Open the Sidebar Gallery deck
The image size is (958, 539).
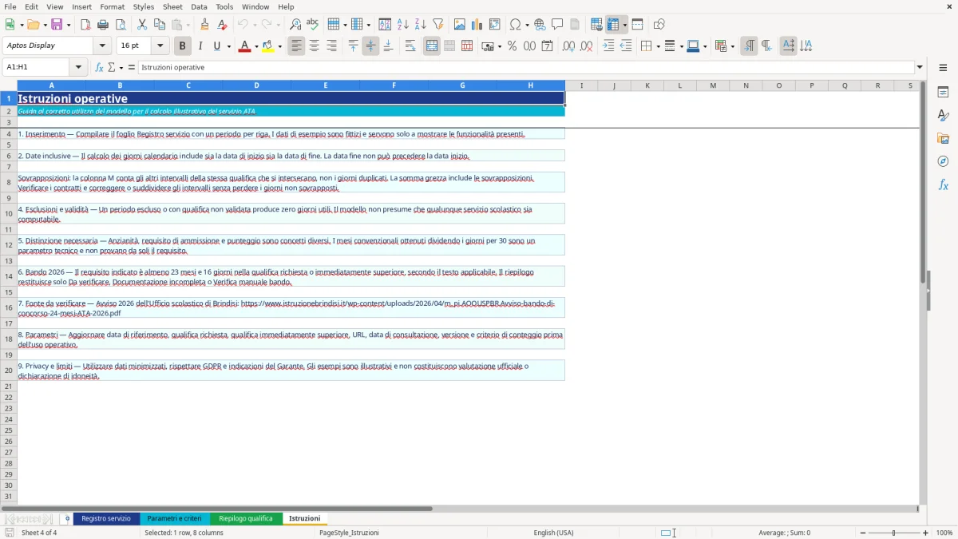[943, 139]
